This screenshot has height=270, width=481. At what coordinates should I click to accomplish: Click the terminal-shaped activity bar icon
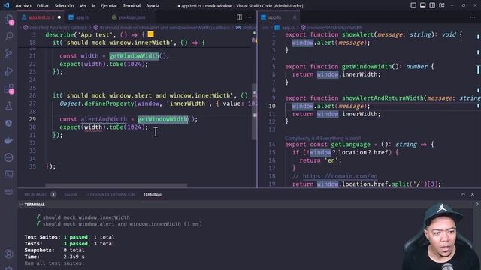tap(8, 175)
